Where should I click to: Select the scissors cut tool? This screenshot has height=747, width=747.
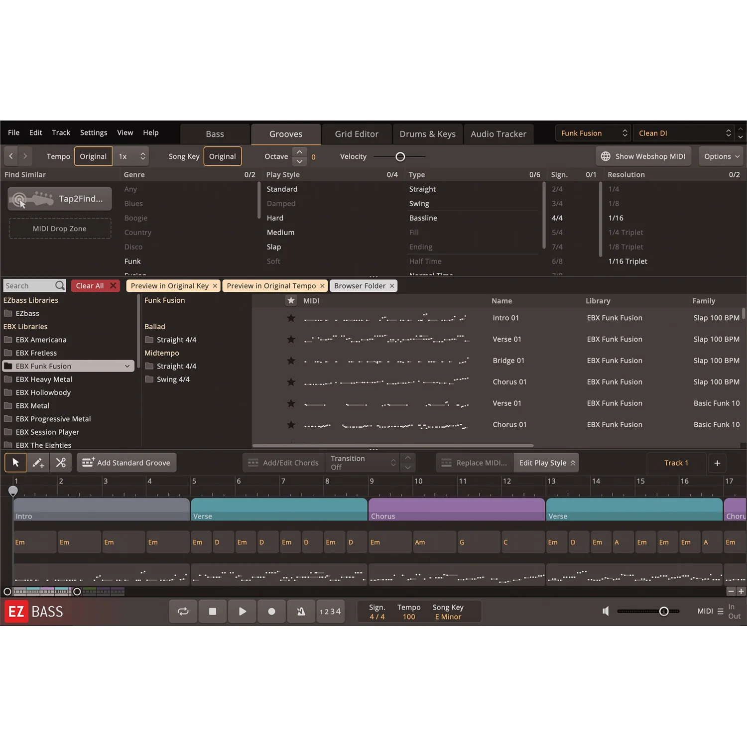(61, 463)
